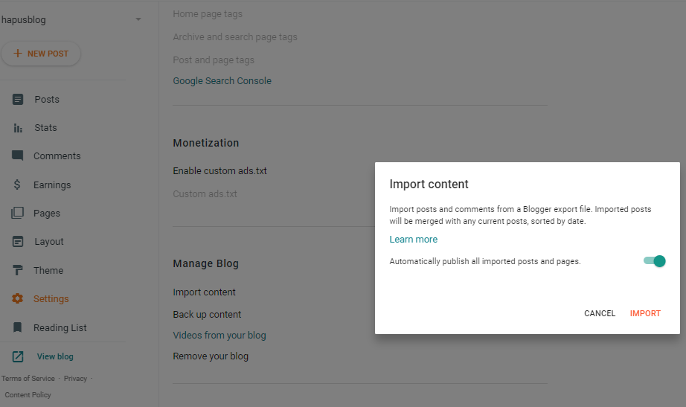Open the Earnings dollar sign icon
This screenshot has height=407, width=686.
17,185
